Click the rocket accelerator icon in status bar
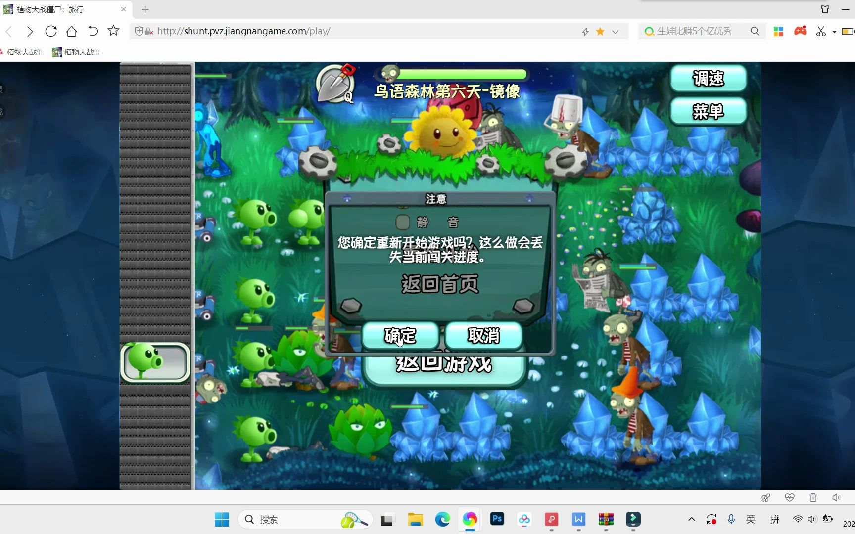The width and height of the screenshot is (855, 534). [765, 498]
